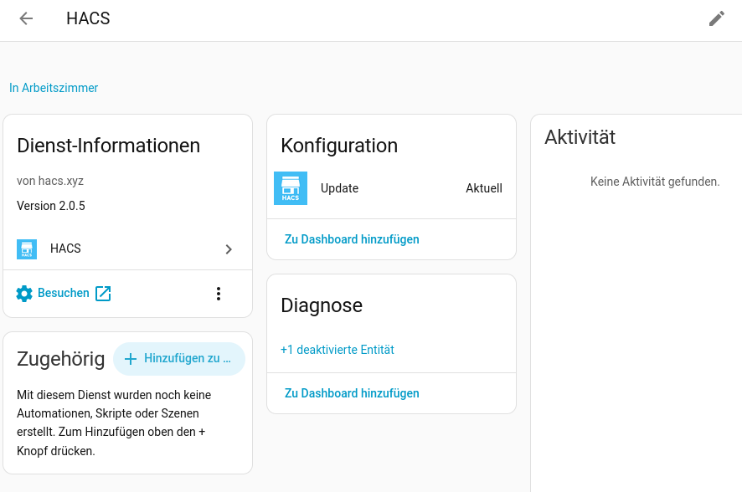Click the HACS page title
This screenshot has width=742, height=492.
coord(88,18)
